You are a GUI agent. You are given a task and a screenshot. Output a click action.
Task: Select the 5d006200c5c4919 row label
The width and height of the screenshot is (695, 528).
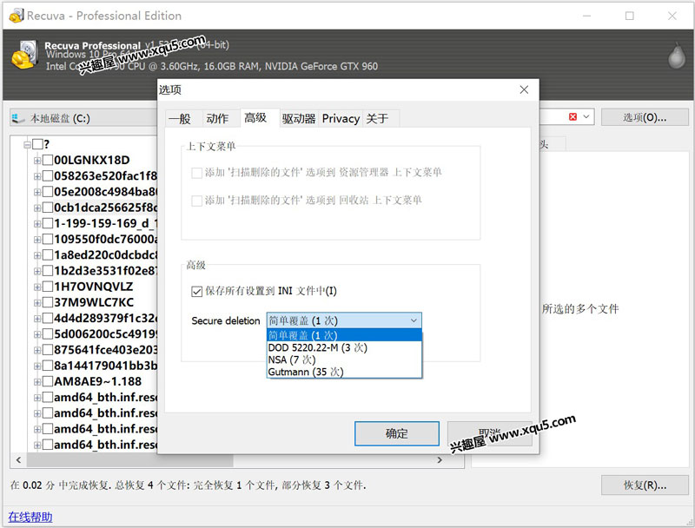pyautogui.click(x=106, y=334)
